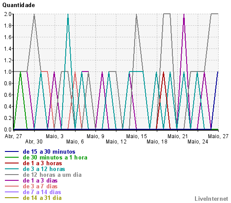Click the salmon line peak near Maio 6
231x203 pixels.
pos(75,72)
